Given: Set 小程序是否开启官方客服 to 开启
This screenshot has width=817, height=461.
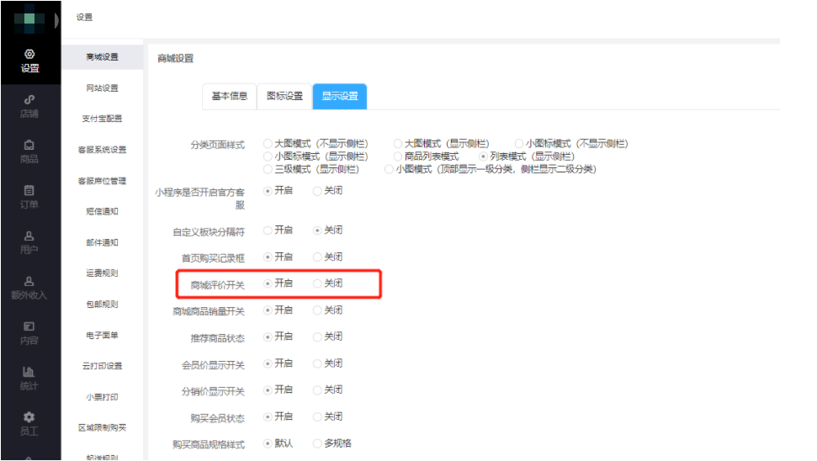Looking at the screenshot, I should pyautogui.click(x=268, y=191).
